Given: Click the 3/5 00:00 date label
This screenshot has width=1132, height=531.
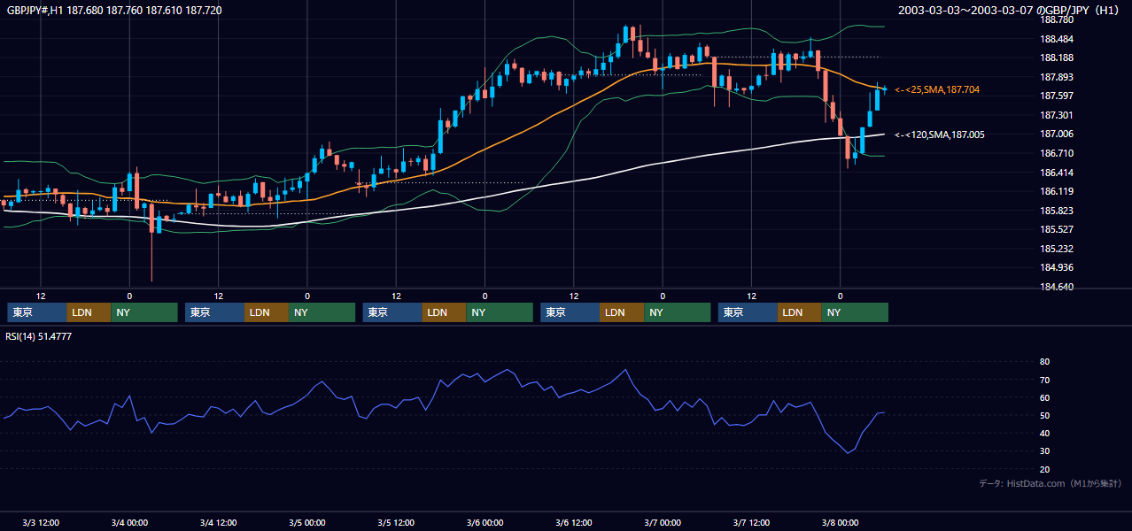Looking at the screenshot, I should click(x=307, y=523).
